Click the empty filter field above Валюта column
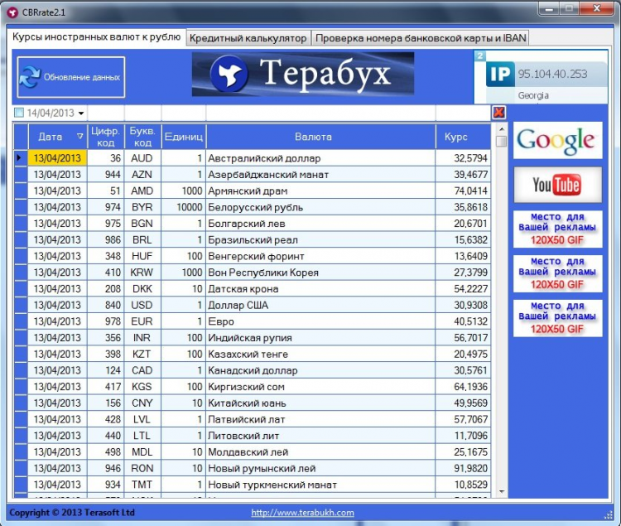This screenshot has width=621, height=526. tap(320, 113)
